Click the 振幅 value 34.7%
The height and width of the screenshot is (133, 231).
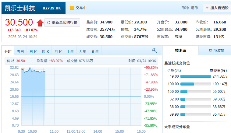pyautogui.click(x=140, y=30)
